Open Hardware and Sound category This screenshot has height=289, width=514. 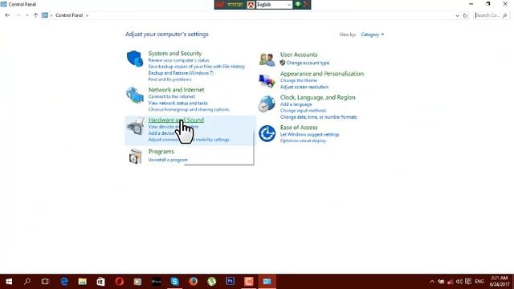[x=176, y=120]
